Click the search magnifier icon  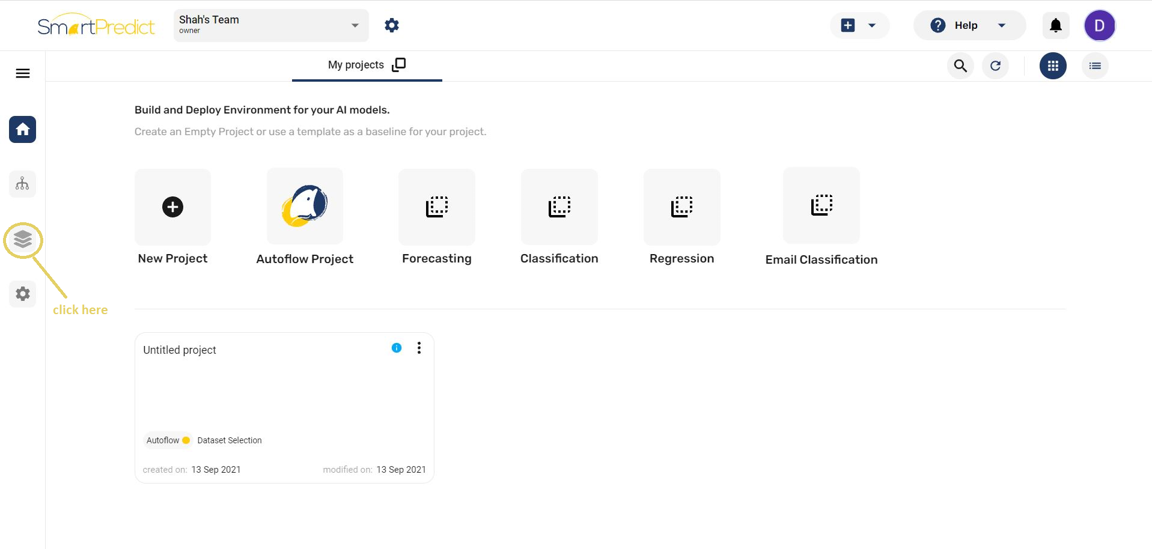click(960, 65)
